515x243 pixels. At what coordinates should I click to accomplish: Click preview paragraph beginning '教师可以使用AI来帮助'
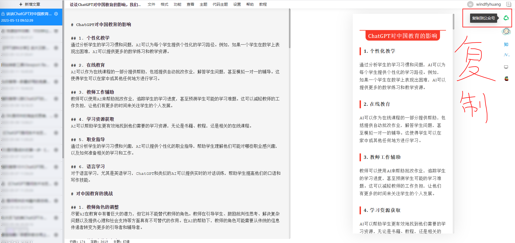click(x=402, y=182)
